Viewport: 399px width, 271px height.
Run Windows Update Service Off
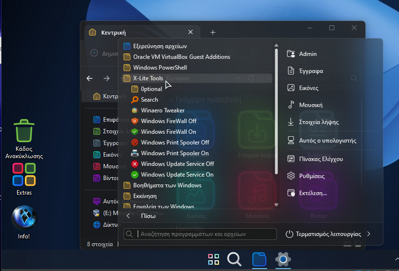(x=172, y=163)
